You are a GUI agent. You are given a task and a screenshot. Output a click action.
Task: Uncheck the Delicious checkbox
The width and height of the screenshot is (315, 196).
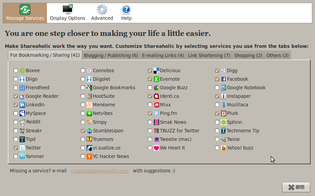[150, 70]
